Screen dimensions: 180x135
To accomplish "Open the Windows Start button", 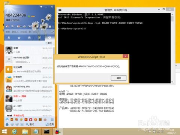I will coord(4,132).
